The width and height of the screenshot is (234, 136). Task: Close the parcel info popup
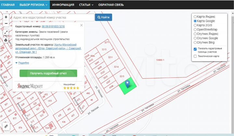81,25
